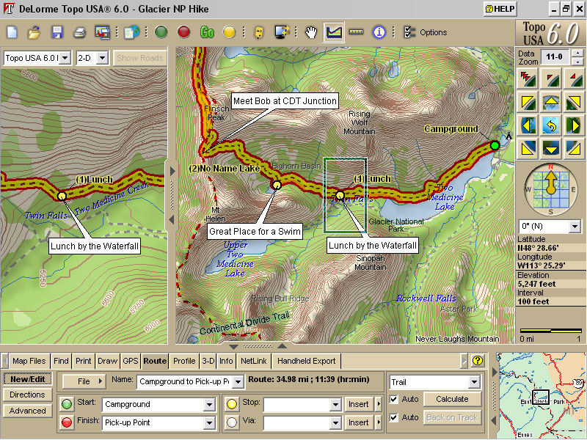Open a project with the folder icon
587x440 pixels.
(34, 32)
